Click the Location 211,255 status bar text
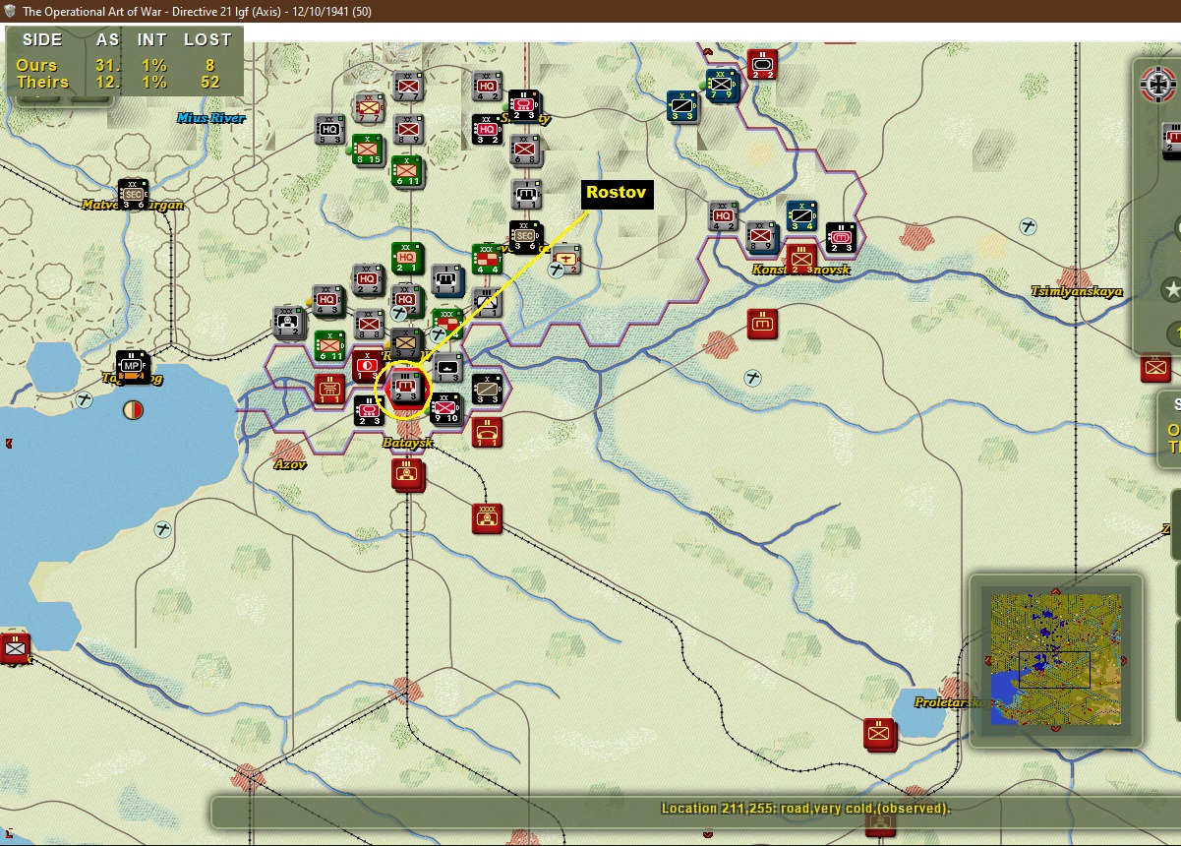Image resolution: width=1181 pixels, height=846 pixels. (x=805, y=809)
